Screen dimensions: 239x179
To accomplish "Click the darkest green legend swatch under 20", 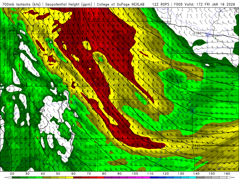I will coord(16,177).
